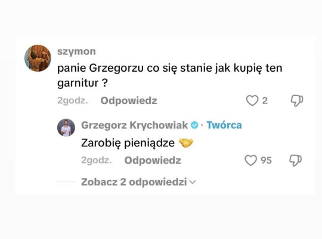
Task: Open szymon's profile picture
Action: [38, 59]
